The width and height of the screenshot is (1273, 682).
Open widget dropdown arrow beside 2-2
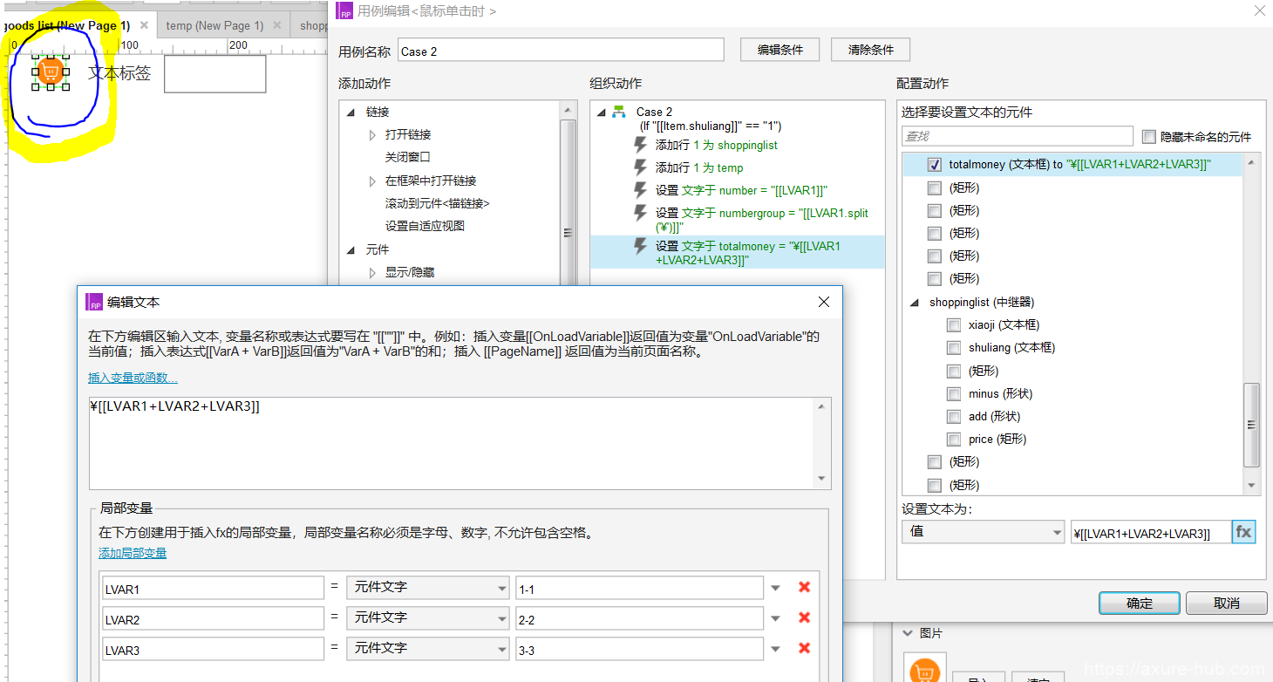pyautogui.click(x=775, y=618)
